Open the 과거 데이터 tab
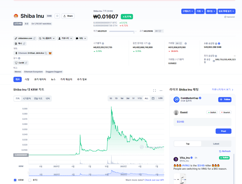The image size is (242, 184). tap(40, 79)
